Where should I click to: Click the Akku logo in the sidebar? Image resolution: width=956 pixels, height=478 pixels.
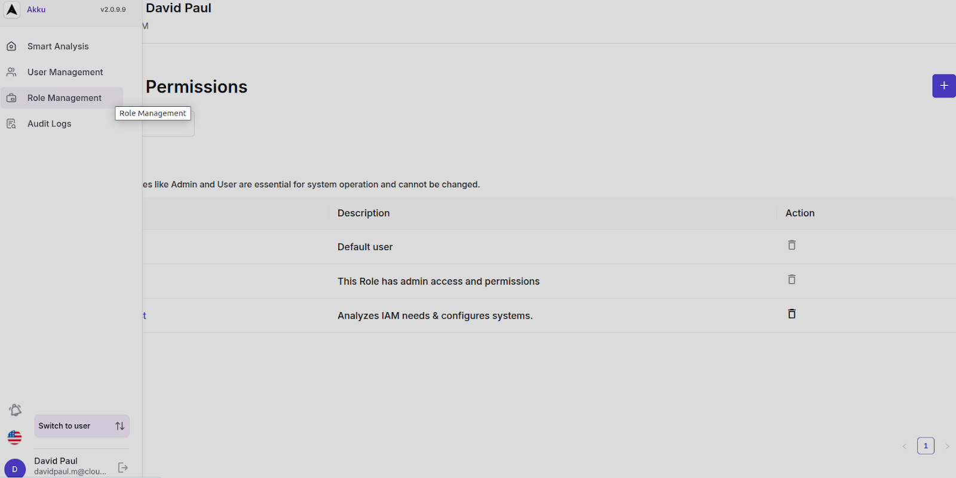point(11,10)
